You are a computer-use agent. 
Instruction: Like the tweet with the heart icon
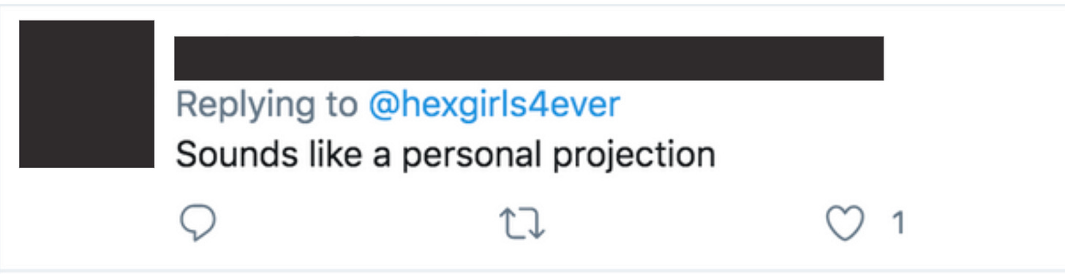[845, 224]
